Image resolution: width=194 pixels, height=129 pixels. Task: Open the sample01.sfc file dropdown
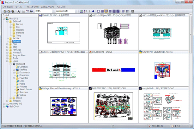(76, 11)
